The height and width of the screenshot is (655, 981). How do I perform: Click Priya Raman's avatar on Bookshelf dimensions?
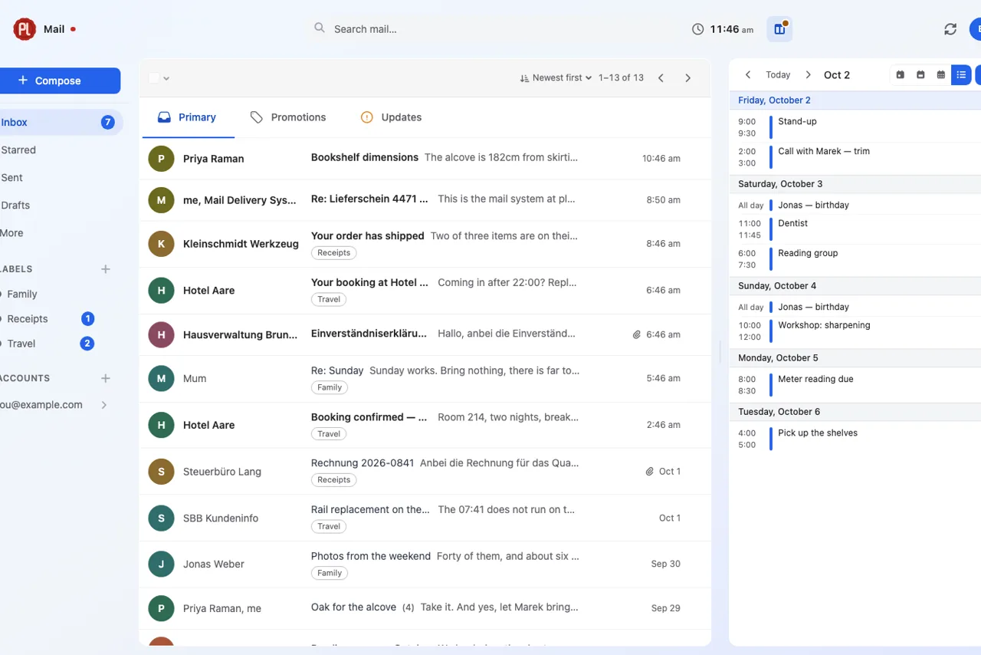click(x=161, y=159)
